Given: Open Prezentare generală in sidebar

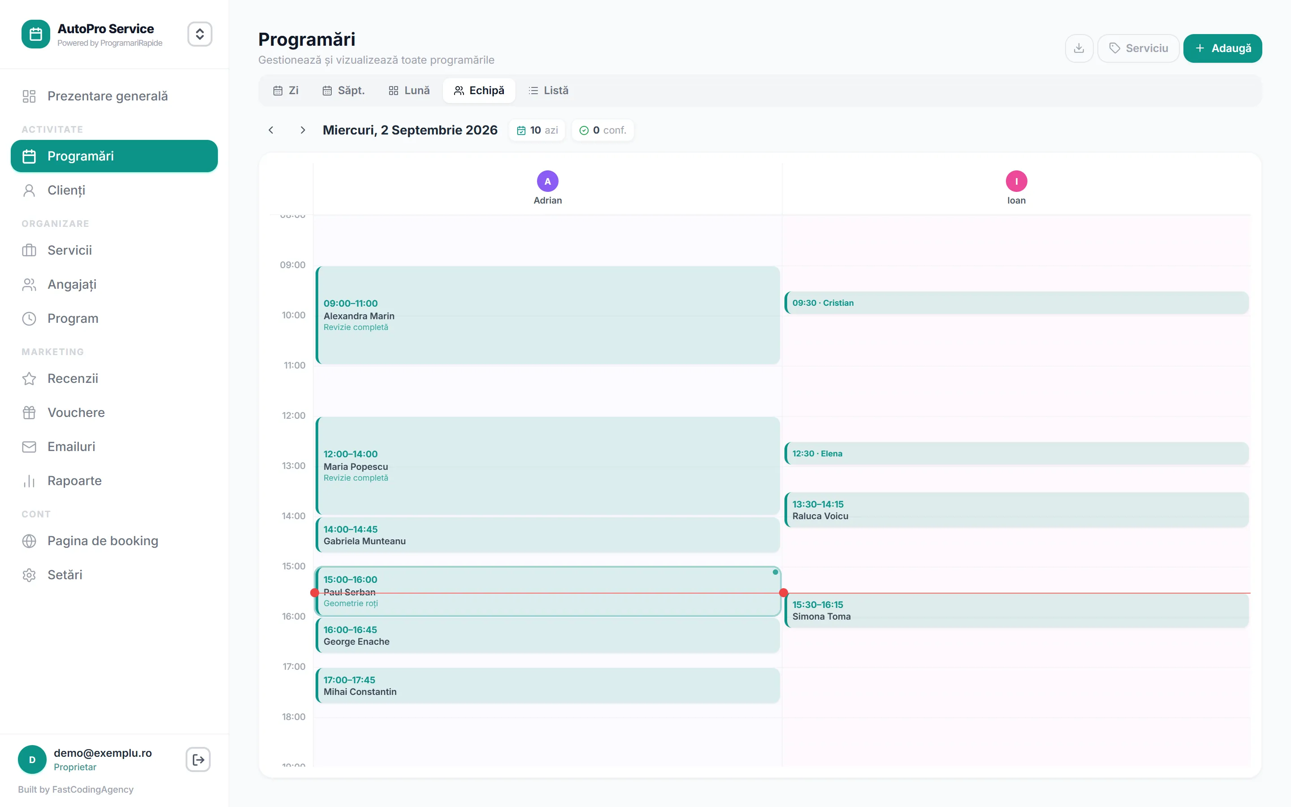Looking at the screenshot, I should pyautogui.click(x=114, y=96).
